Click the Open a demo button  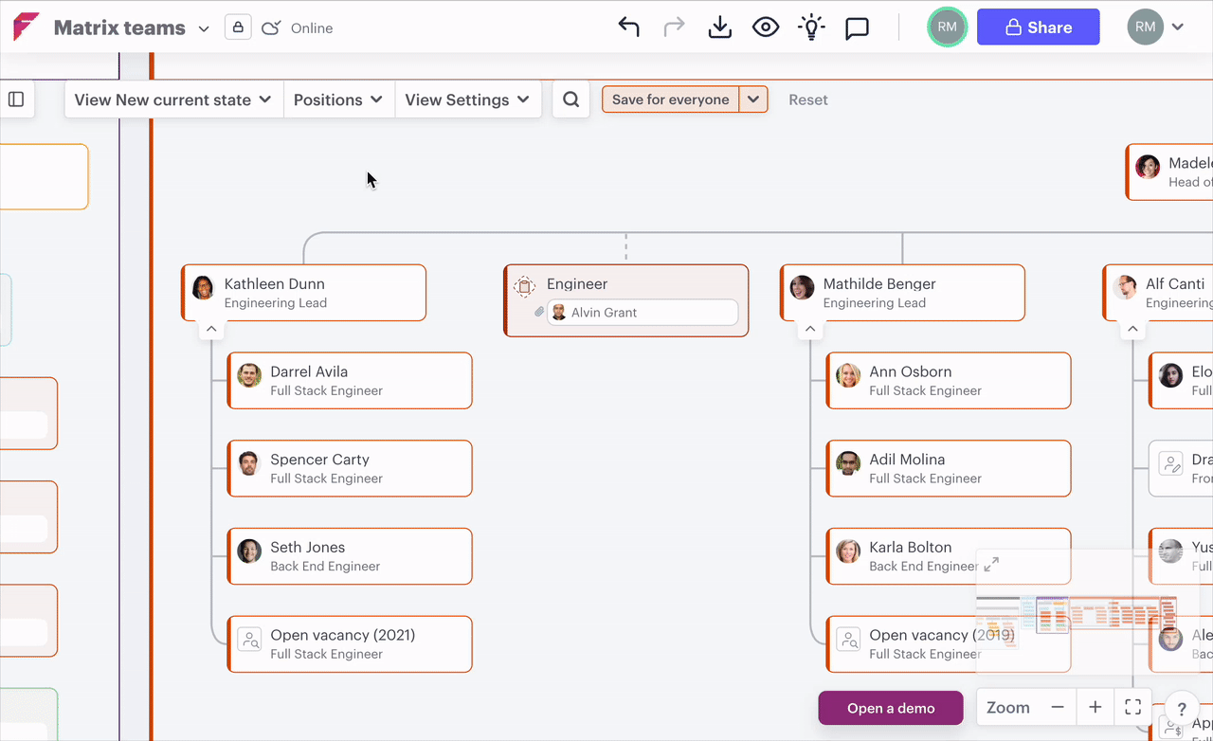pos(891,708)
